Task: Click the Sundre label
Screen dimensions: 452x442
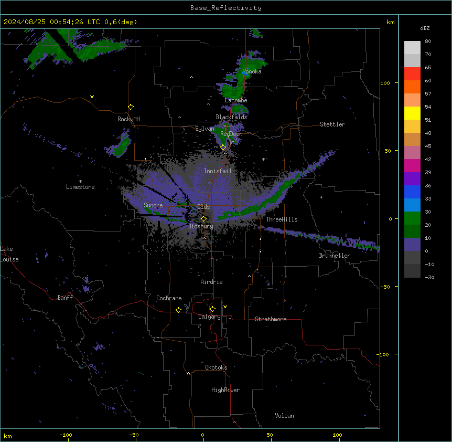Action: point(153,205)
